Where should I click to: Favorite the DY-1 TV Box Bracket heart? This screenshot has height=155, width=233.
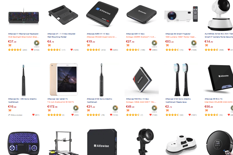pyautogui.click(x=71, y=50)
